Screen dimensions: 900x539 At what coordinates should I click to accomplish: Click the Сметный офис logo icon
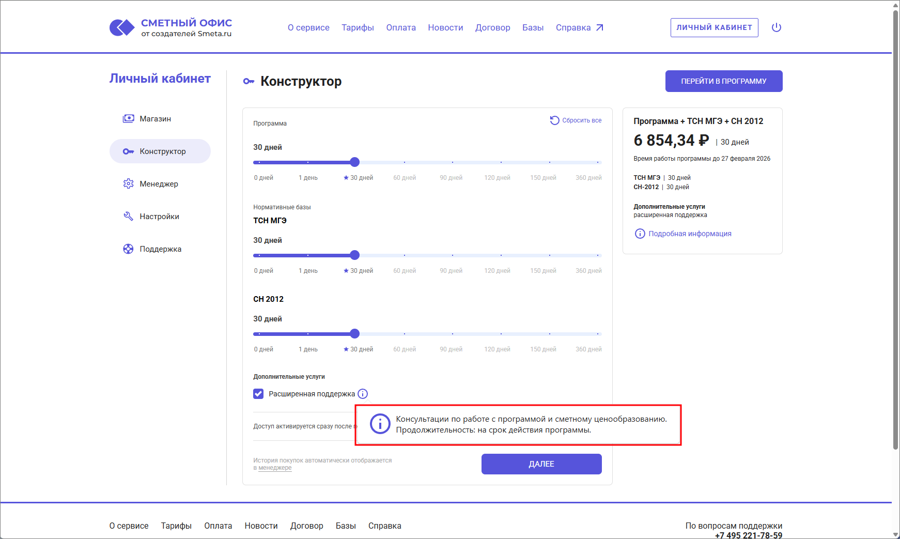pyautogui.click(x=122, y=28)
